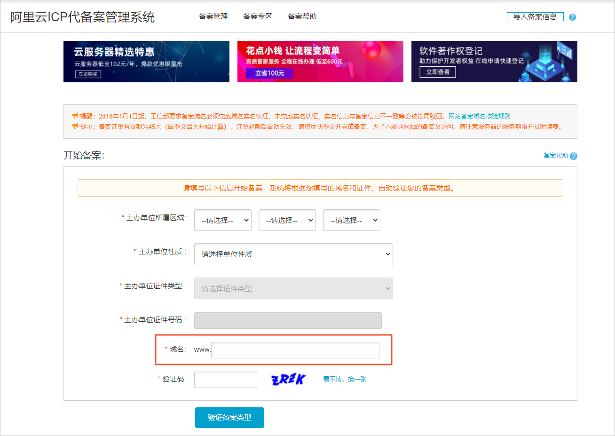Image resolution: width=615 pixels, height=436 pixels.
Task: Click the 导入备案信息 button
Action: click(535, 16)
